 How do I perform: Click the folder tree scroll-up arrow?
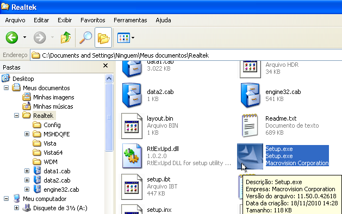(109, 78)
